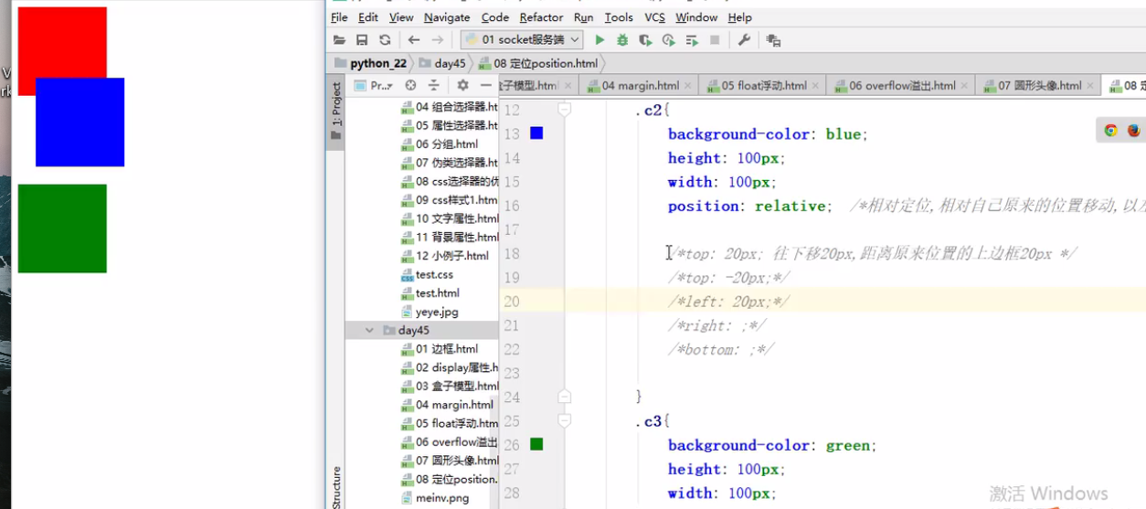Image resolution: width=1146 pixels, height=509 pixels.
Task: Open page in Chrome browser icon
Action: click(x=1110, y=130)
